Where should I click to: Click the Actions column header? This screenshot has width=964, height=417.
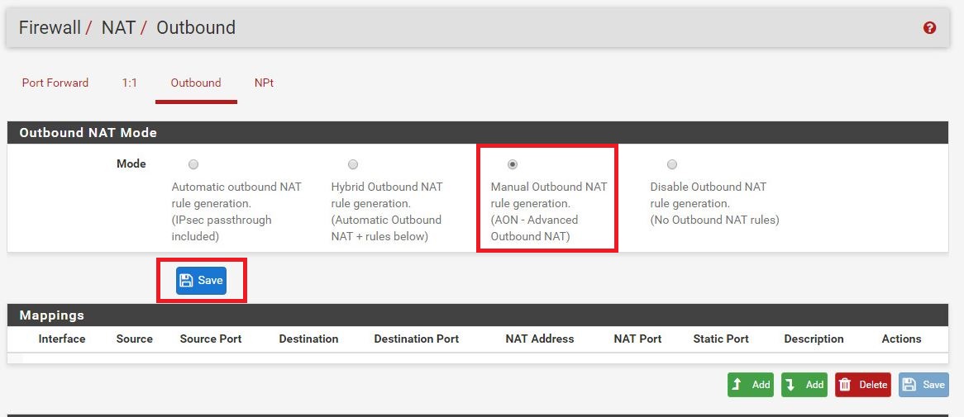[x=901, y=339]
